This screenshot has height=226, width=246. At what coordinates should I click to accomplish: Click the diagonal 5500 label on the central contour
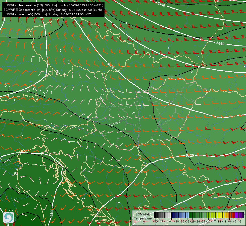tap(111, 65)
